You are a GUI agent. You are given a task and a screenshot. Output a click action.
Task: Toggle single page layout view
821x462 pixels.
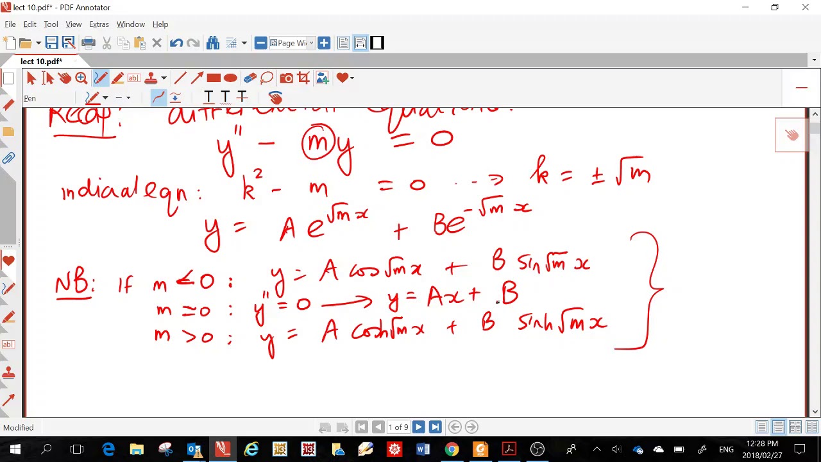point(343,43)
